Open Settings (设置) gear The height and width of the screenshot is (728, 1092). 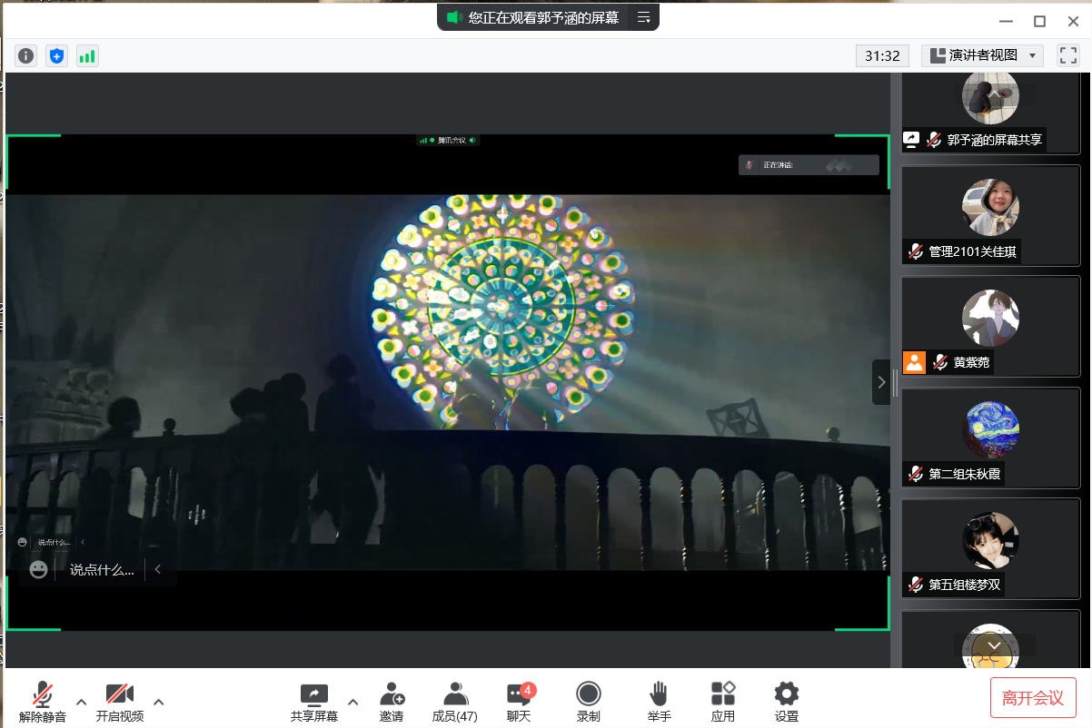(x=786, y=702)
